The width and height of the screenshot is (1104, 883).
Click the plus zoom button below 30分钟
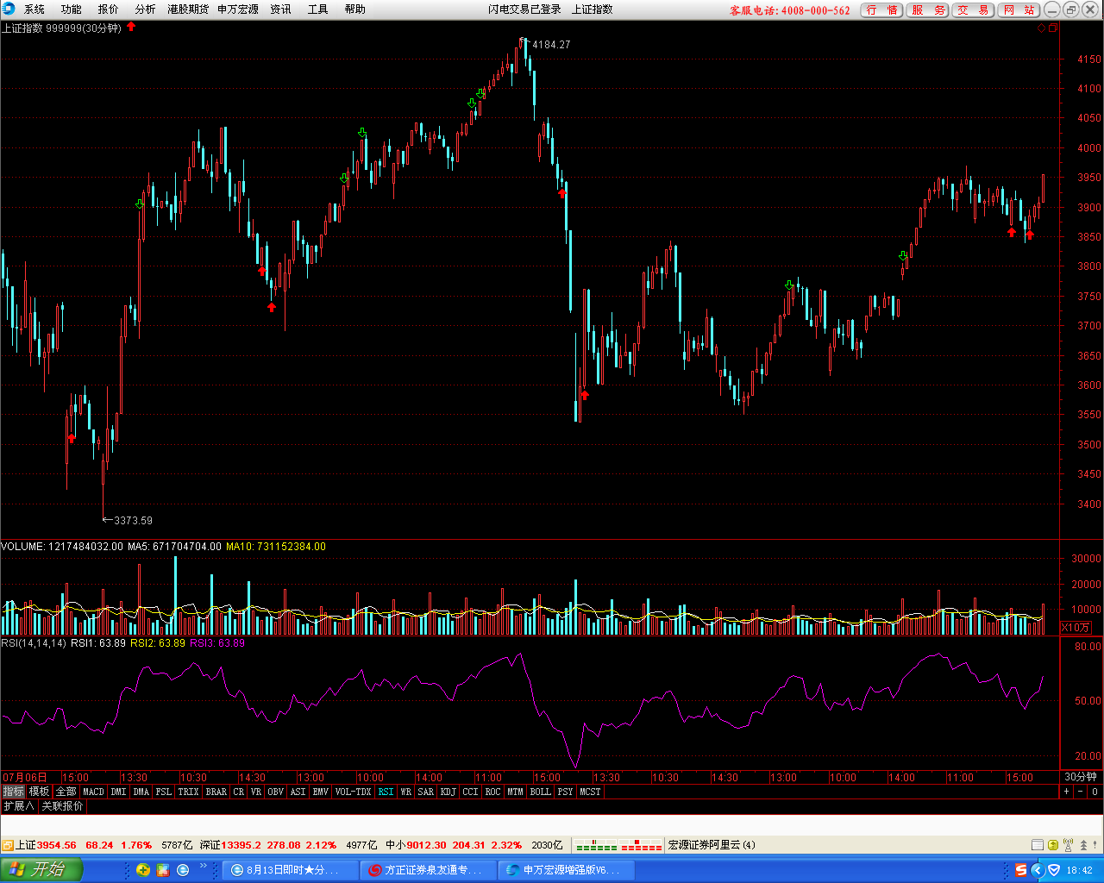[1067, 792]
